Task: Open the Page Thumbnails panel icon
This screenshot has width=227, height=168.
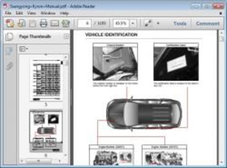Action: (10, 37)
